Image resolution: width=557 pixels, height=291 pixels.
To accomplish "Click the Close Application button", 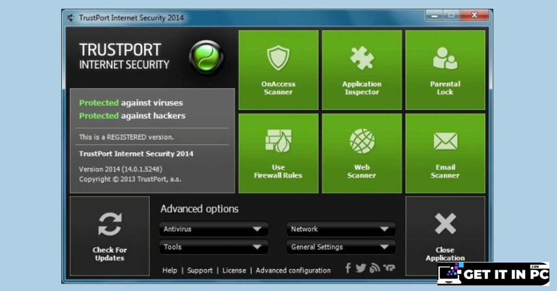I will [x=445, y=236].
